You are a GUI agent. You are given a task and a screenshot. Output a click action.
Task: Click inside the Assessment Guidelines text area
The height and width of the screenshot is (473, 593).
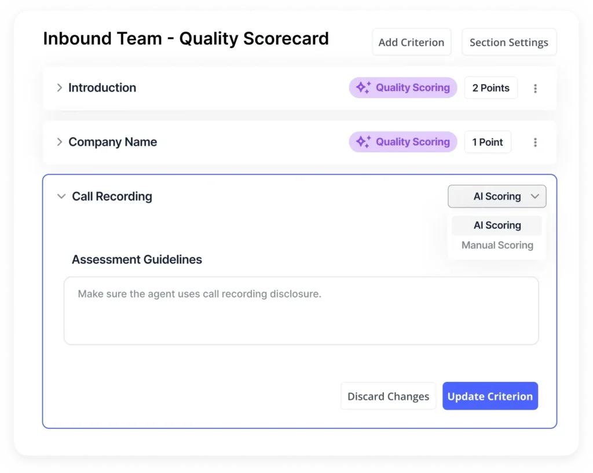click(300, 310)
